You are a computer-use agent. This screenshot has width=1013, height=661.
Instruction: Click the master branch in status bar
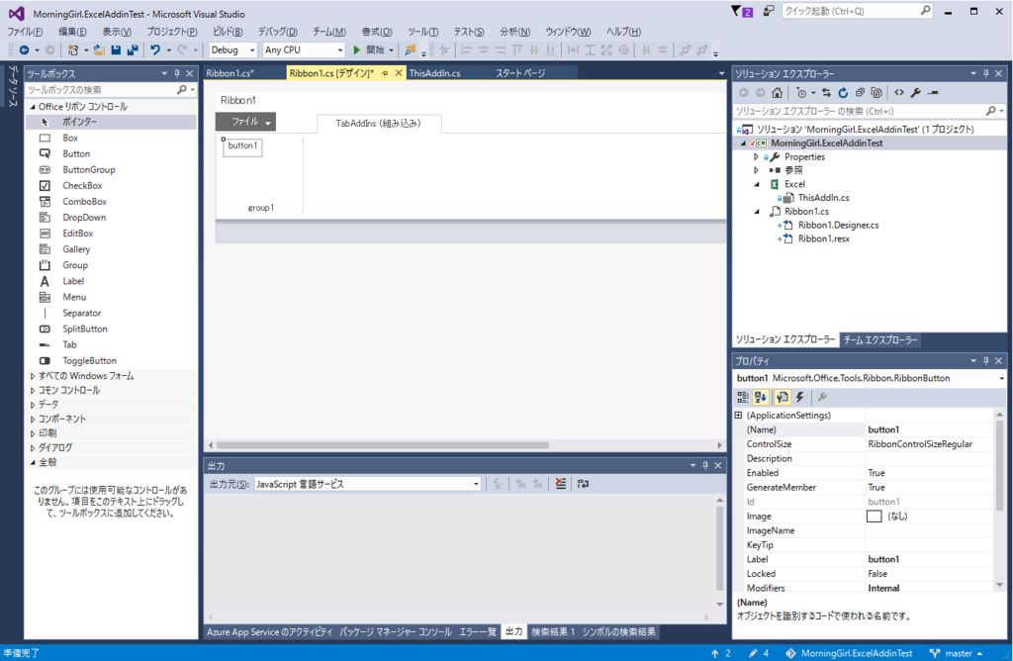pyautogui.click(x=958, y=653)
